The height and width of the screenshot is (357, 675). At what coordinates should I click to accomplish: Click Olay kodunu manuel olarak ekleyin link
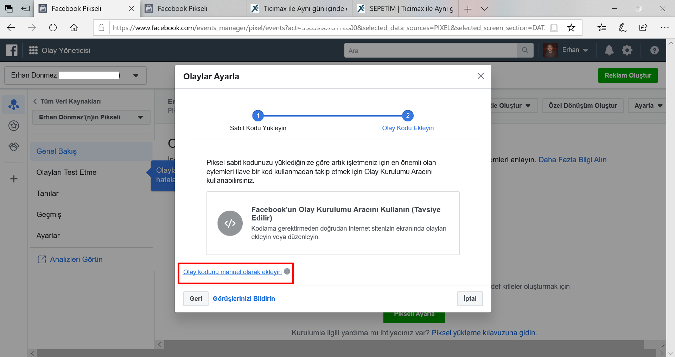[x=233, y=272]
